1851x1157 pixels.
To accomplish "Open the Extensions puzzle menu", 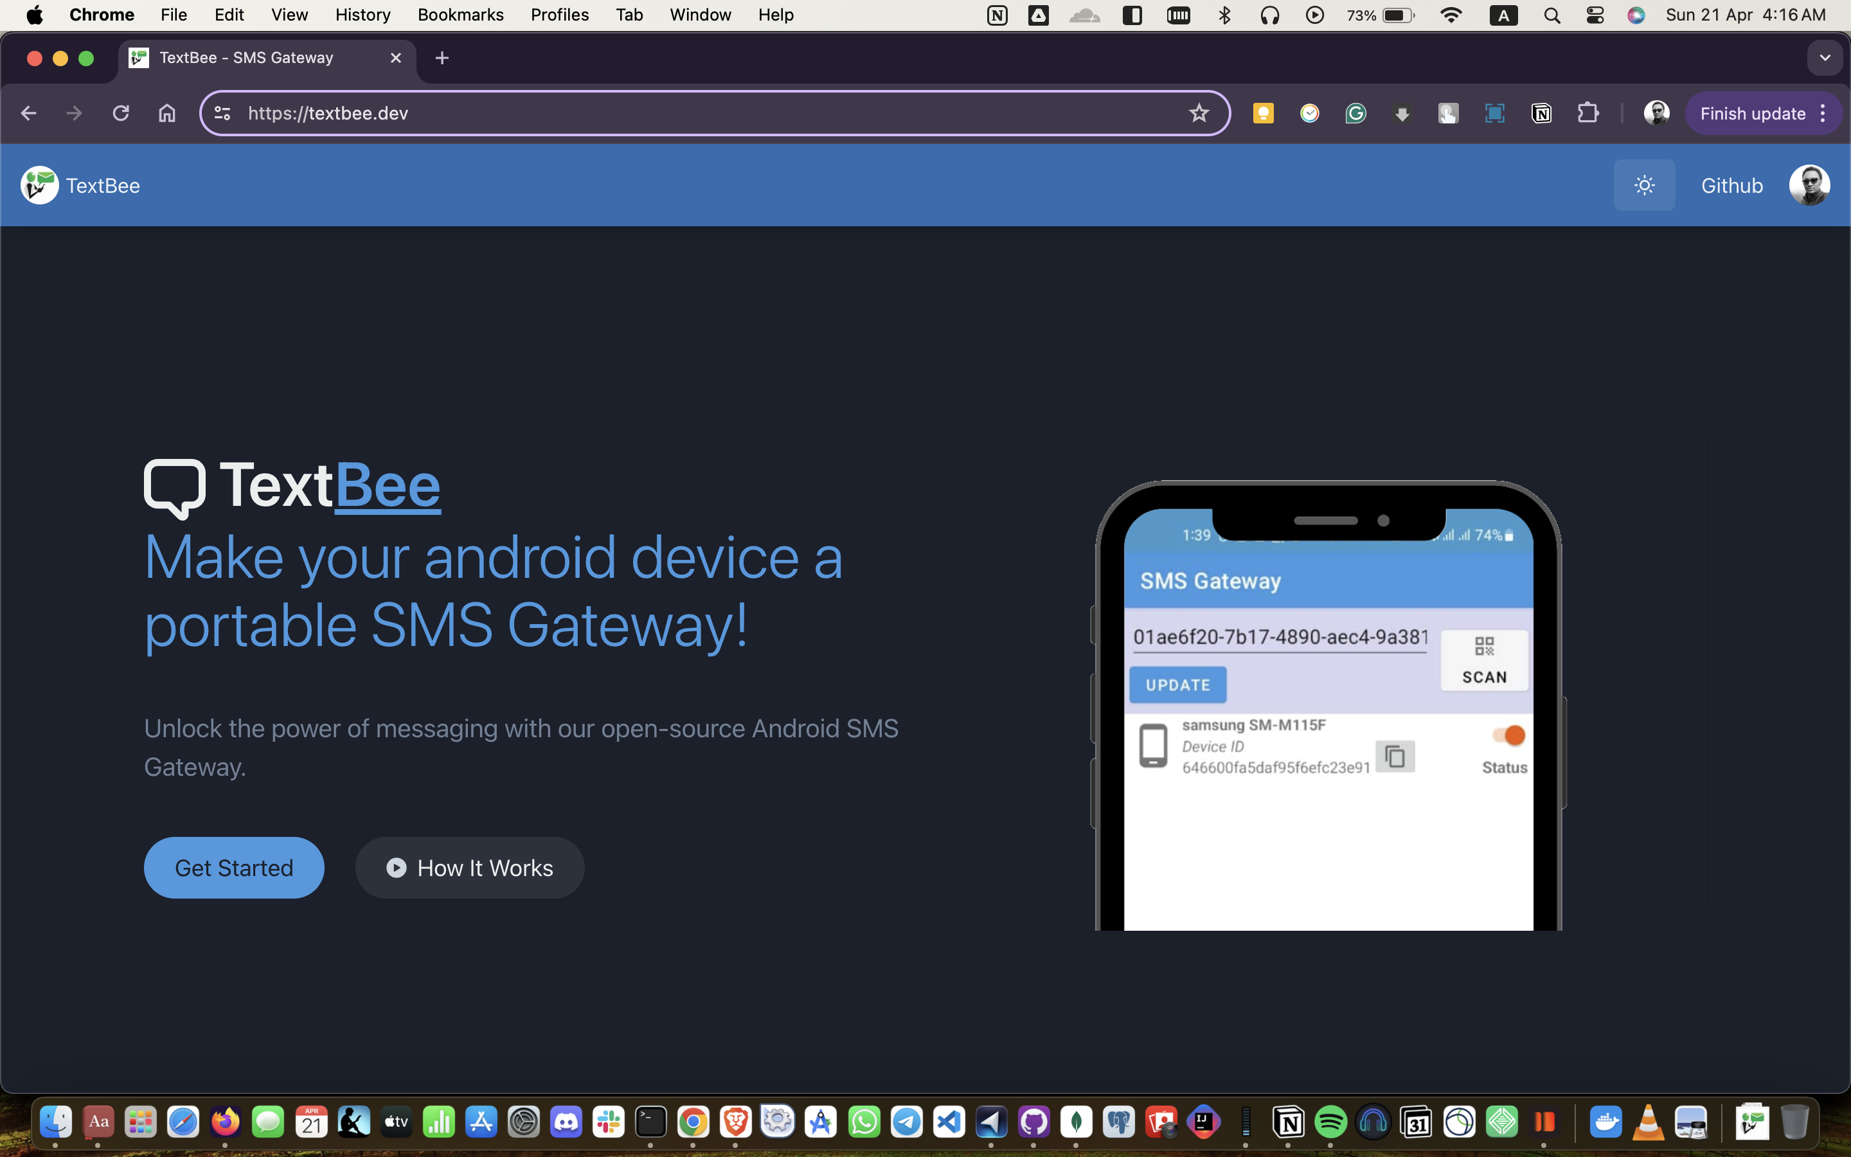I will pyautogui.click(x=1588, y=113).
